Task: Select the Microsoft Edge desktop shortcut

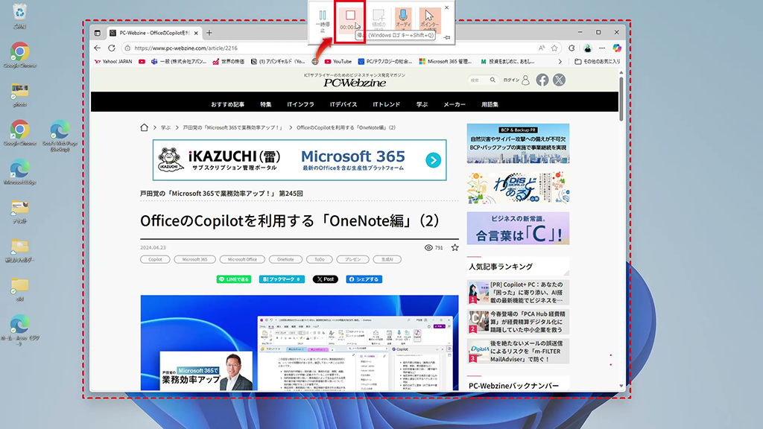Action: click(x=20, y=172)
